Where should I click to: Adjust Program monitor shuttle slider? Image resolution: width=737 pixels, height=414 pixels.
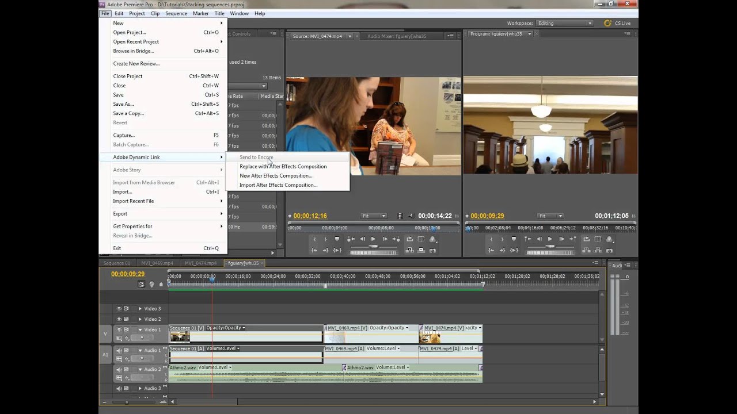pos(550,246)
